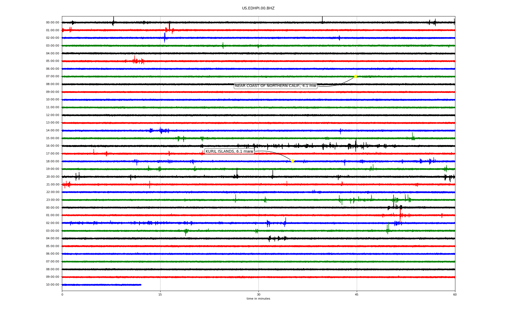Click the 22:00:00 trace label
Image resolution: width=517 pixels, height=323 pixels.
[x=53, y=192]
